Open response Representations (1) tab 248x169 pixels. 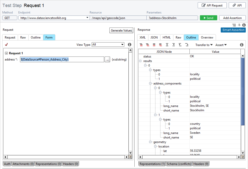click(152, 164)
